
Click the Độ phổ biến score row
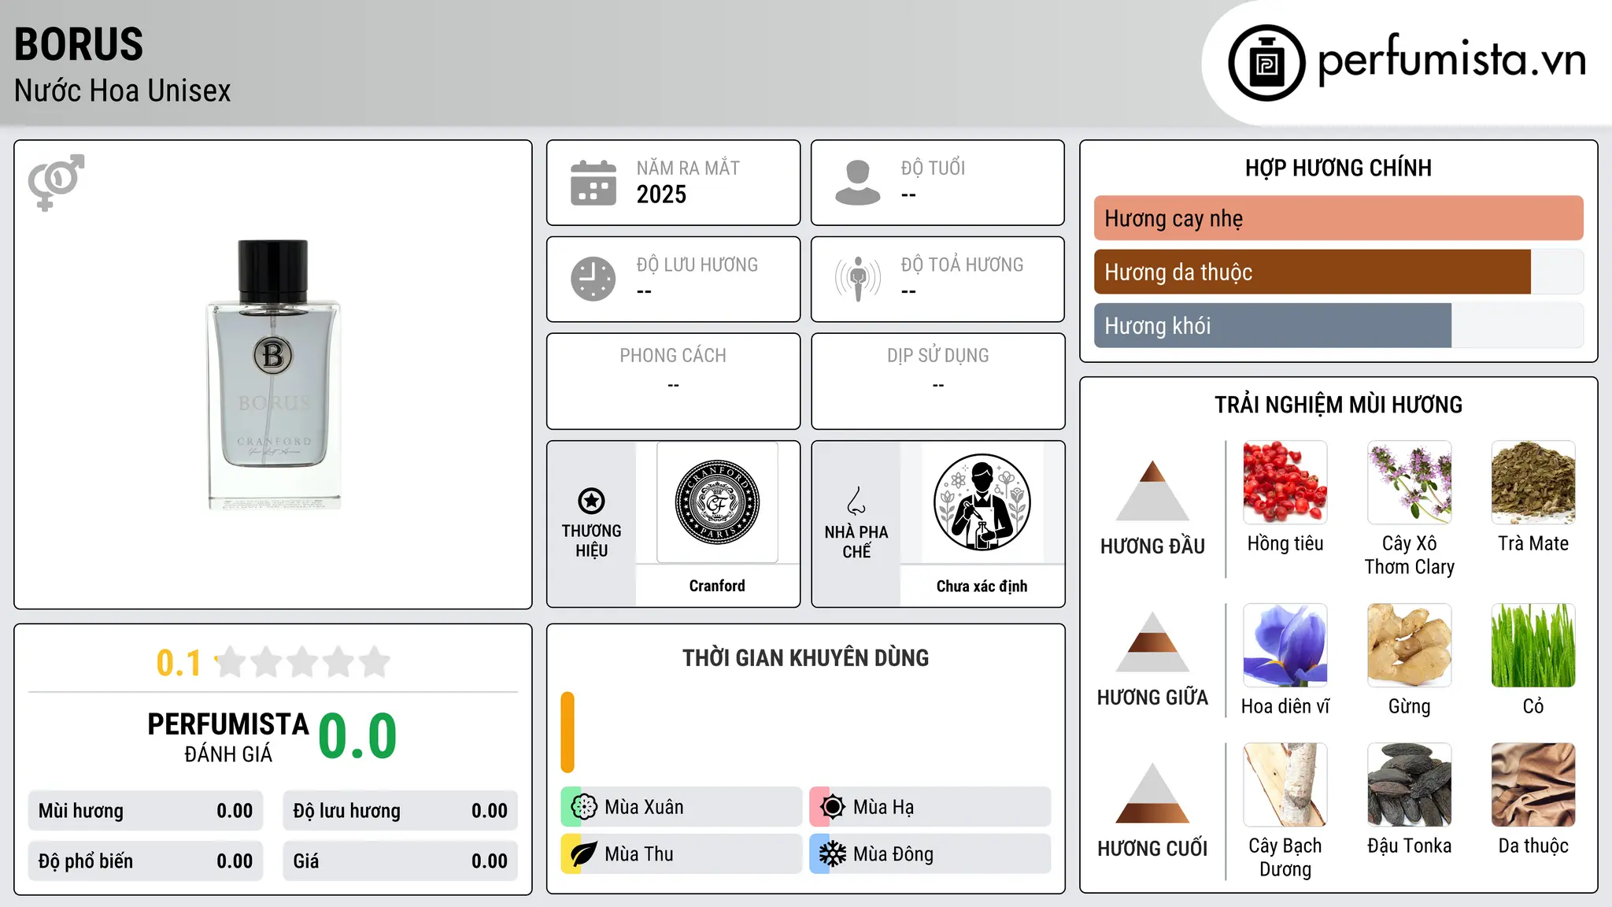coord(146,861)
